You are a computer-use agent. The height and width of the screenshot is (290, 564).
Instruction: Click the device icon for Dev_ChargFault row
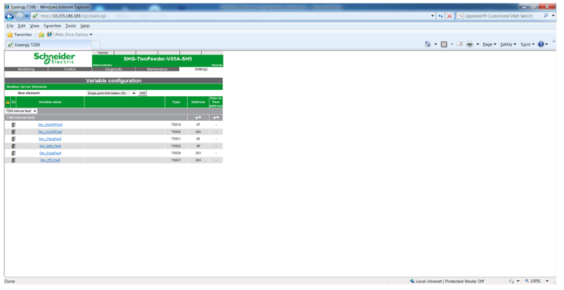pyautogui.click(x=13, y=139)
